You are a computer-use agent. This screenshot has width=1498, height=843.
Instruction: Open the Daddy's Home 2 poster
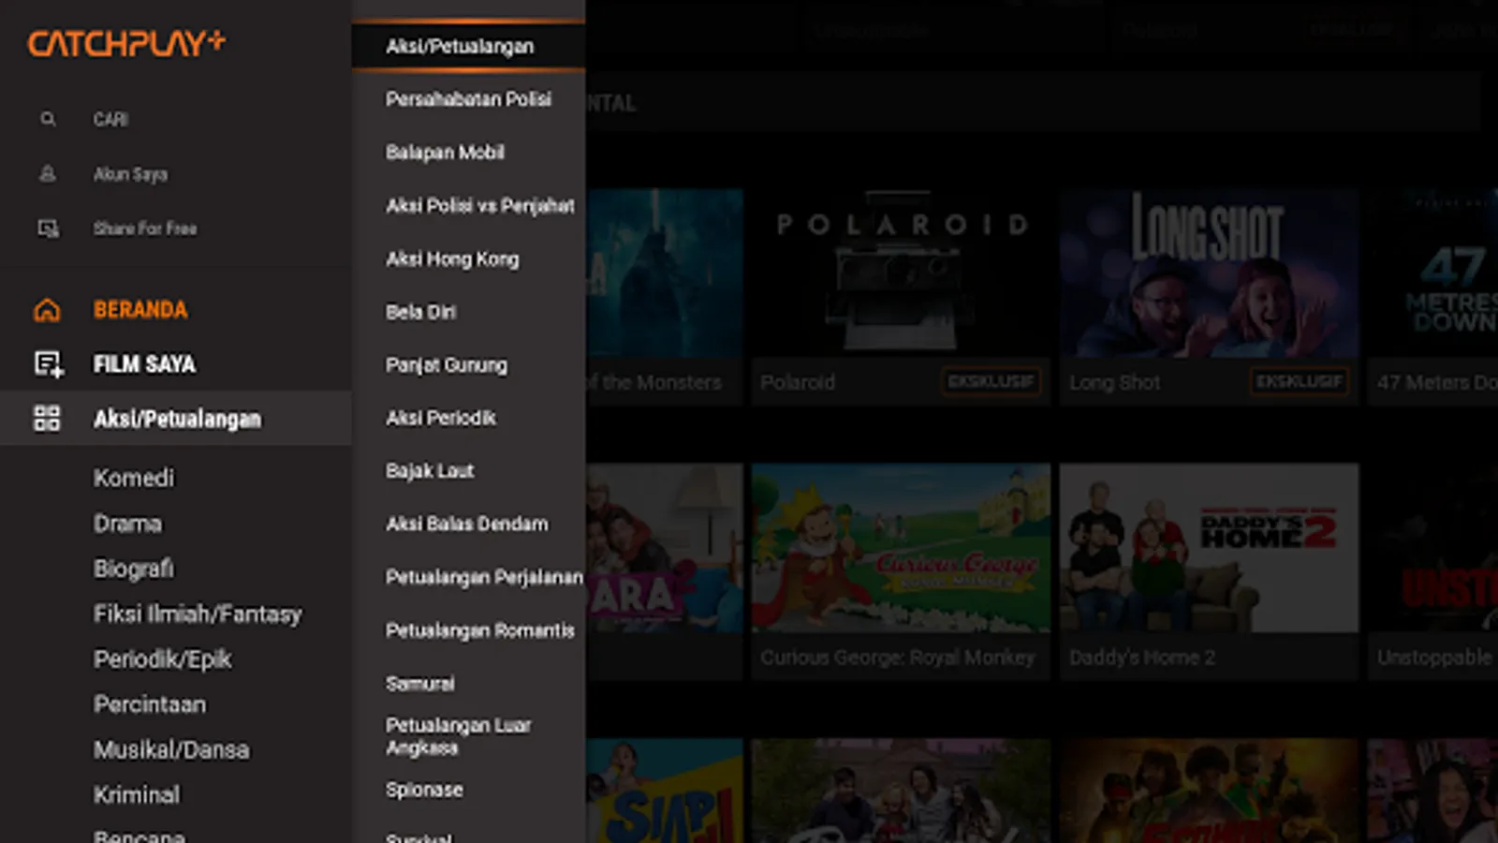tap(1209, 548)
